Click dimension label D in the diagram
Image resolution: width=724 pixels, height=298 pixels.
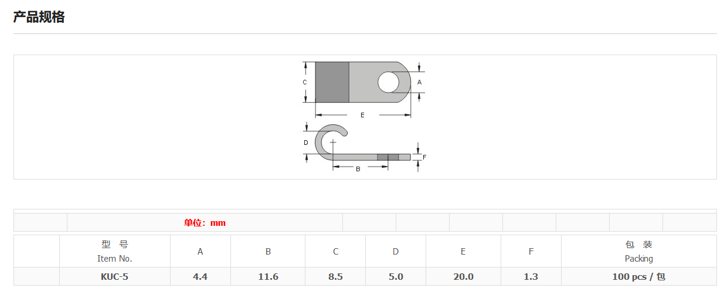(x=306, y=143)
